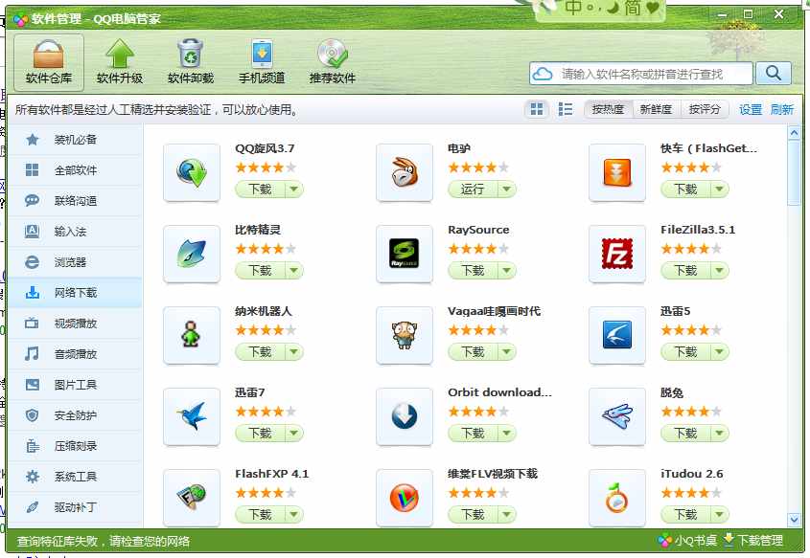Select the 安全防护 security category
This screenshot has height=558, width=810.
(x=75, y=415)
